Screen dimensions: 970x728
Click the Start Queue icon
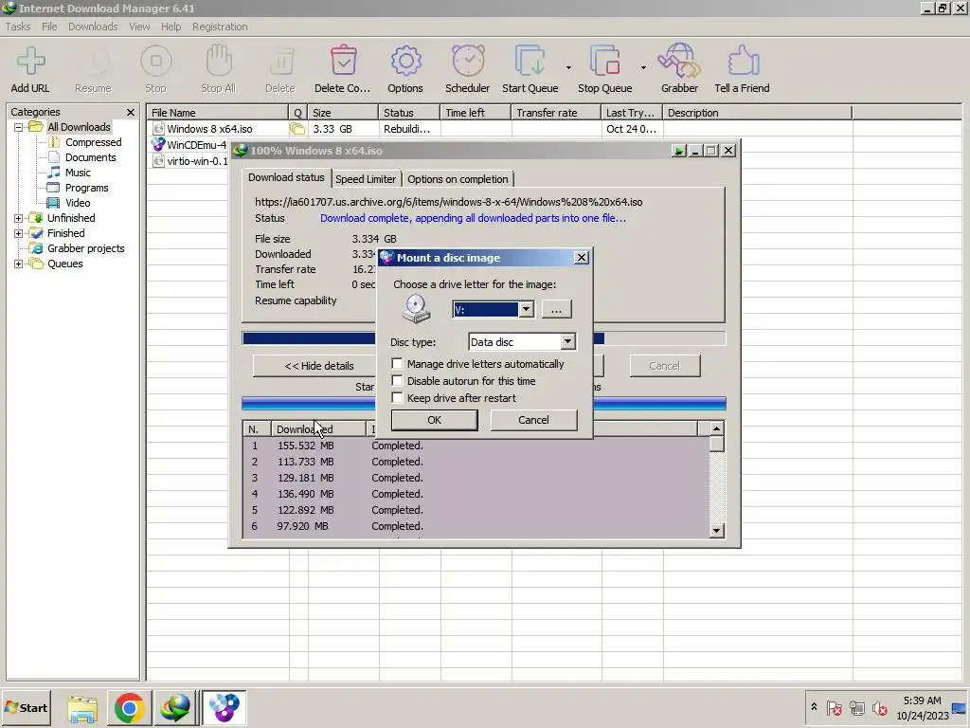click(530, 61)
